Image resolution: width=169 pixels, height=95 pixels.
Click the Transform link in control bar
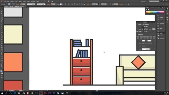(x=121, y=4)
